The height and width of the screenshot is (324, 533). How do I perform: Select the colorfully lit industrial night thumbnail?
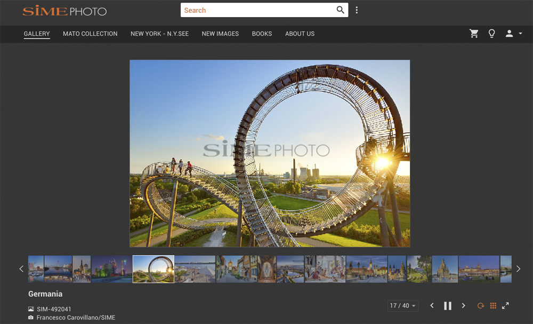[x=112, y=269]
